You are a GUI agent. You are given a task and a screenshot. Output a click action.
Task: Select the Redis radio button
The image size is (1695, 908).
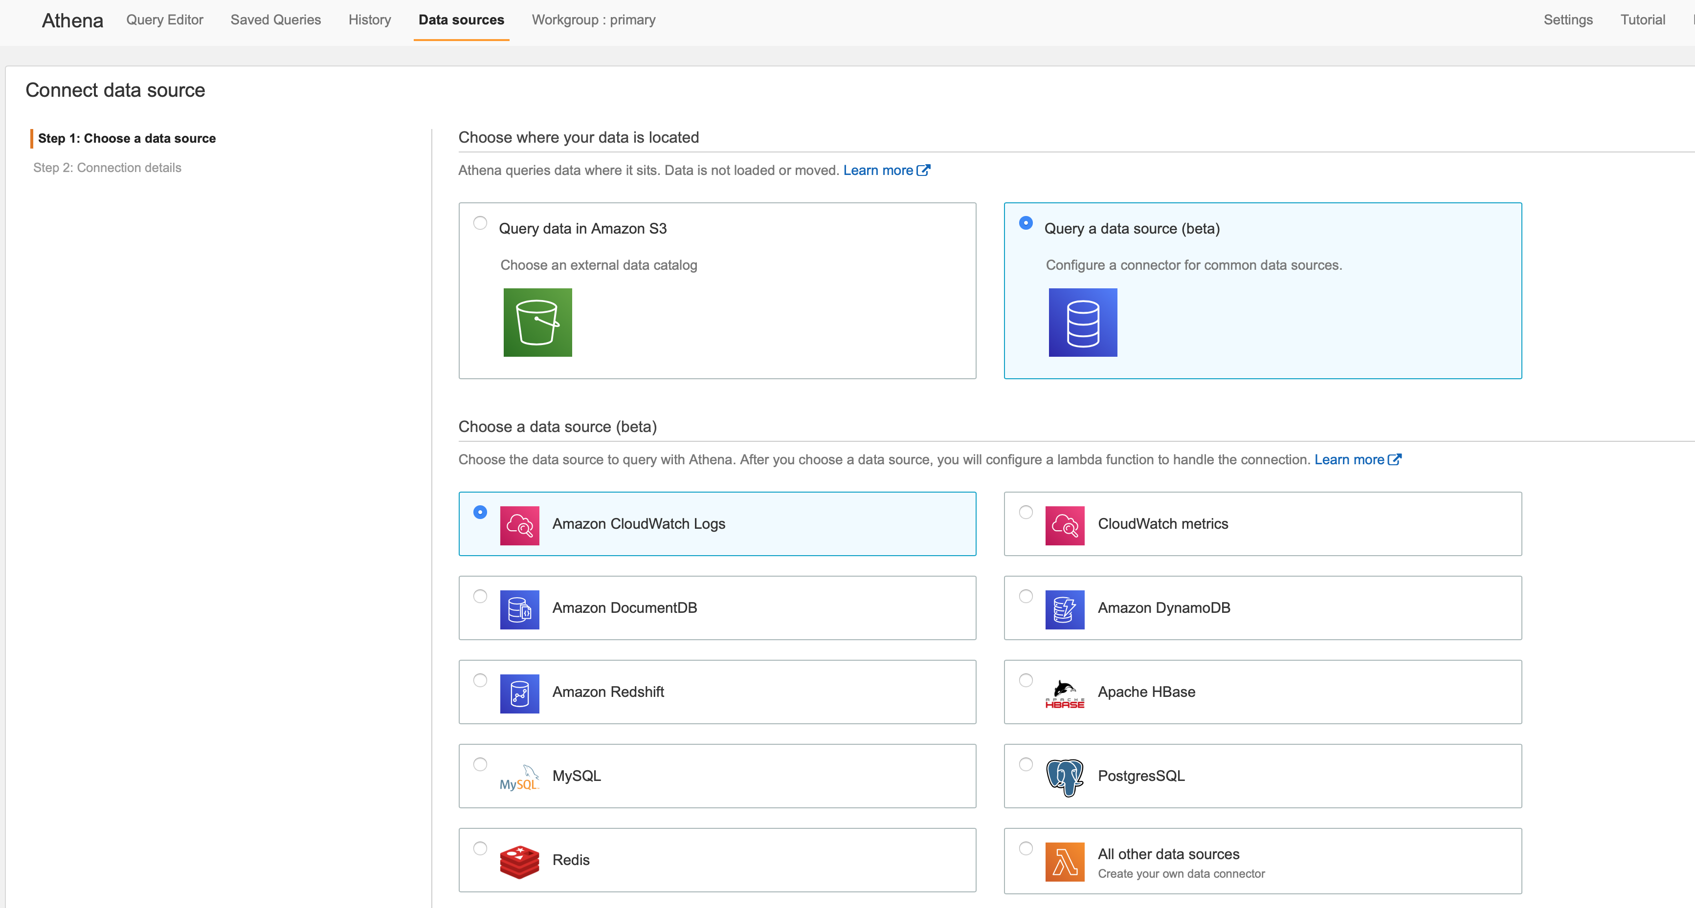(480, 849)
